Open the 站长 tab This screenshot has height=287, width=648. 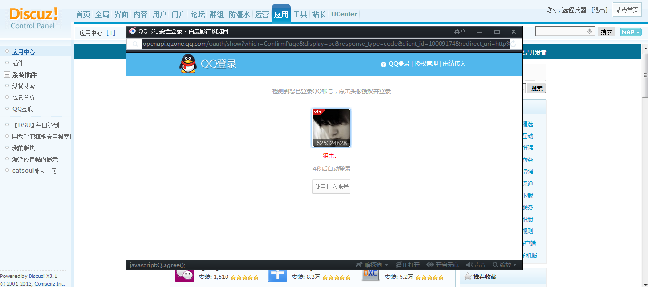(x=319, y=14)
